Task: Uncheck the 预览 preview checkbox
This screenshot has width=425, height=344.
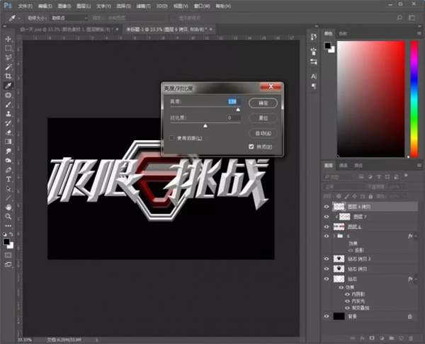Action: pos(251,147)
